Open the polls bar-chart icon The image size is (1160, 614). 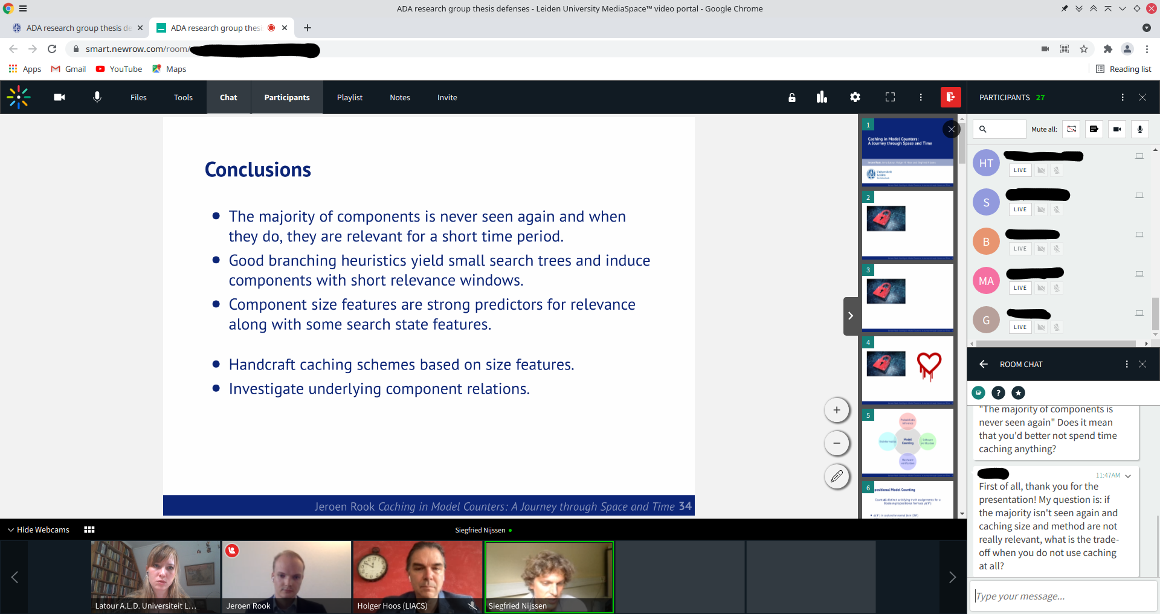coord(822,97)
